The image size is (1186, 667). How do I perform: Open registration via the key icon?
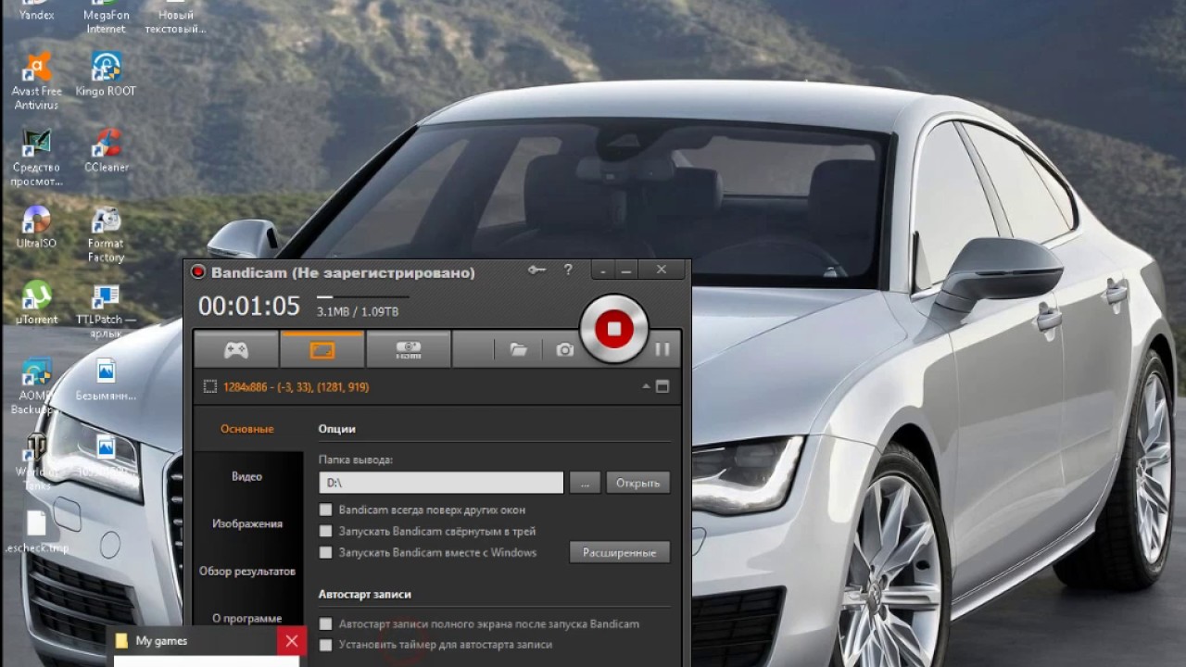point(536,271)
